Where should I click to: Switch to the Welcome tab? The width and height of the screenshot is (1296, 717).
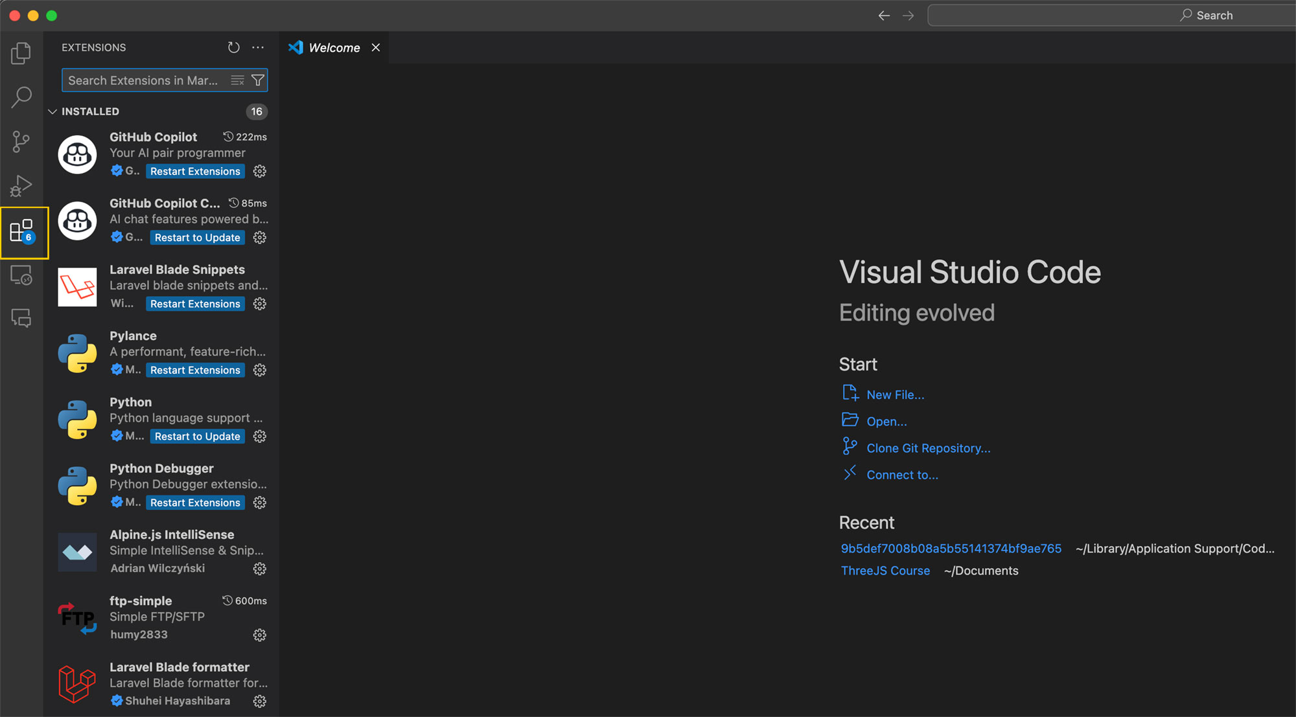pyautogui.click(x=334, y=47)
